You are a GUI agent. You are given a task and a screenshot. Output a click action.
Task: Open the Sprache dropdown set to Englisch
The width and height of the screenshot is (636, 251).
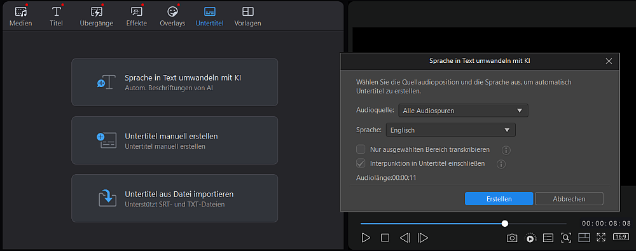(451, 130)
